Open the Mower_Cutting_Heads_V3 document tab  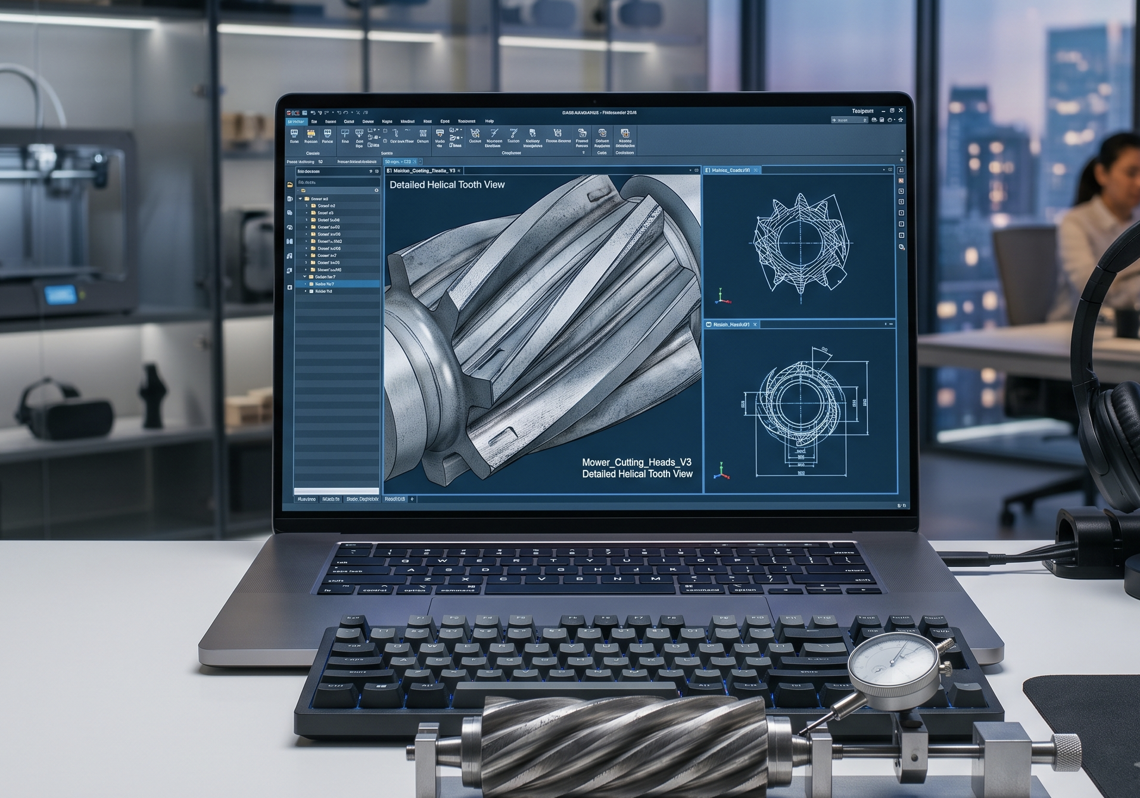coord(424,170)
